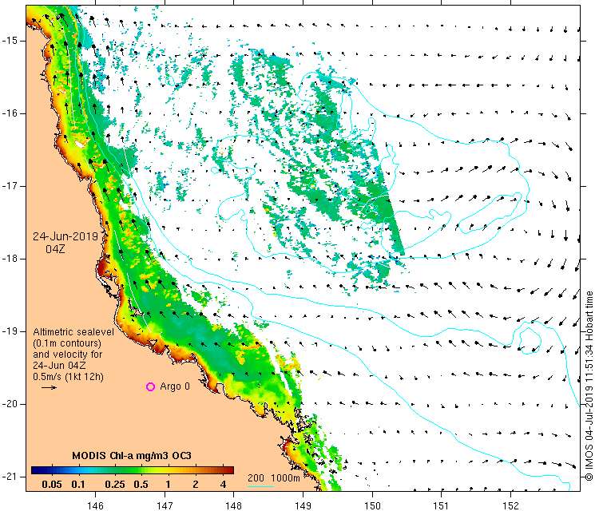The image size is (599, 511).
Task: Click the small closed cyan eddy contour near 152E 19S
Action: (530, 341)
